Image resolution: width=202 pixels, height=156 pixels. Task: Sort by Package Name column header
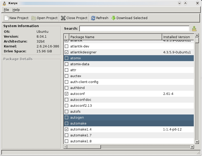coord(115,37)
